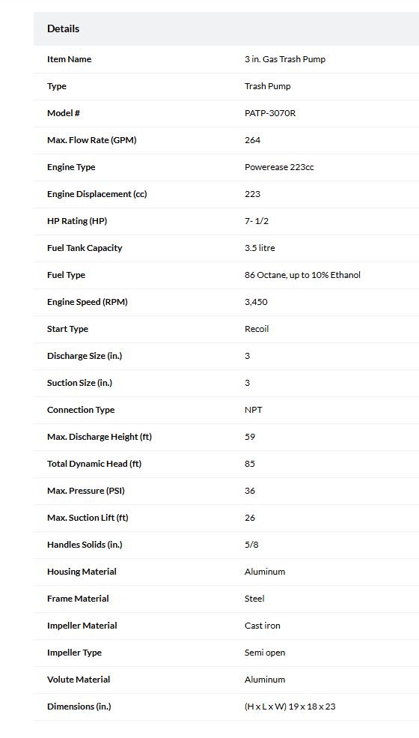Image resolution: width=419 pixels, height=738 pixels.
Task: Click the Max. Flow Rate (GPM) label
Action: pos(92,140)
